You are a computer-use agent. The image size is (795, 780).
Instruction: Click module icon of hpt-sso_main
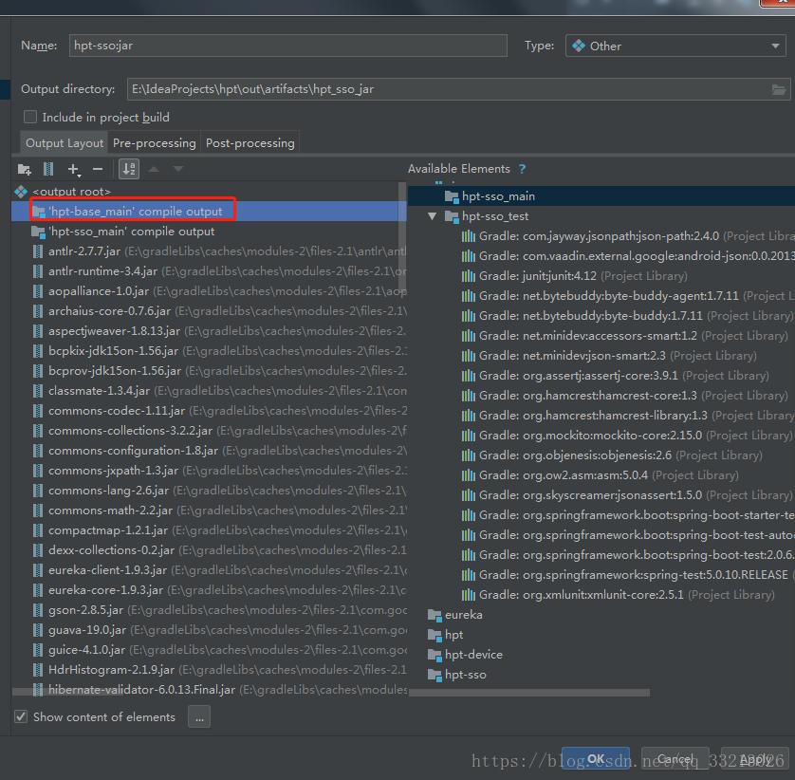(x=452, y=196)
